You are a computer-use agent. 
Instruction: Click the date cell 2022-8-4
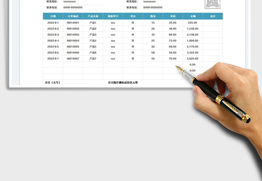pos(53,40)
